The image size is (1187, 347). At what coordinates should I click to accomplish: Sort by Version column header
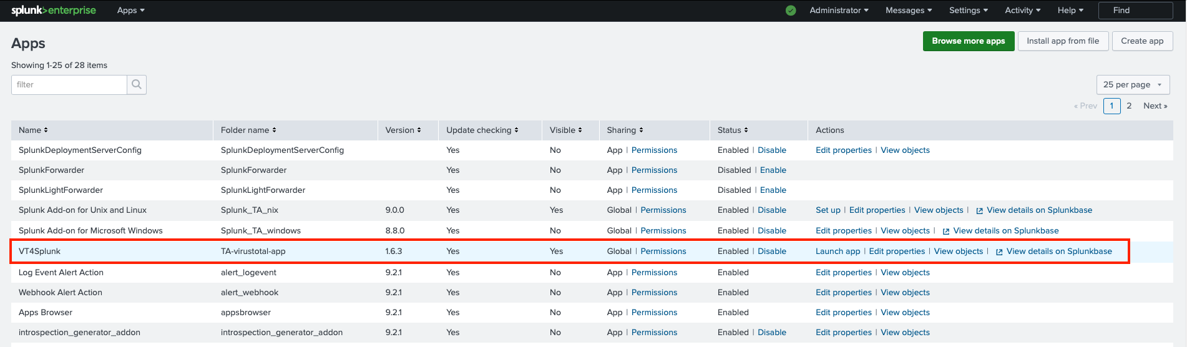pos(403,130)
